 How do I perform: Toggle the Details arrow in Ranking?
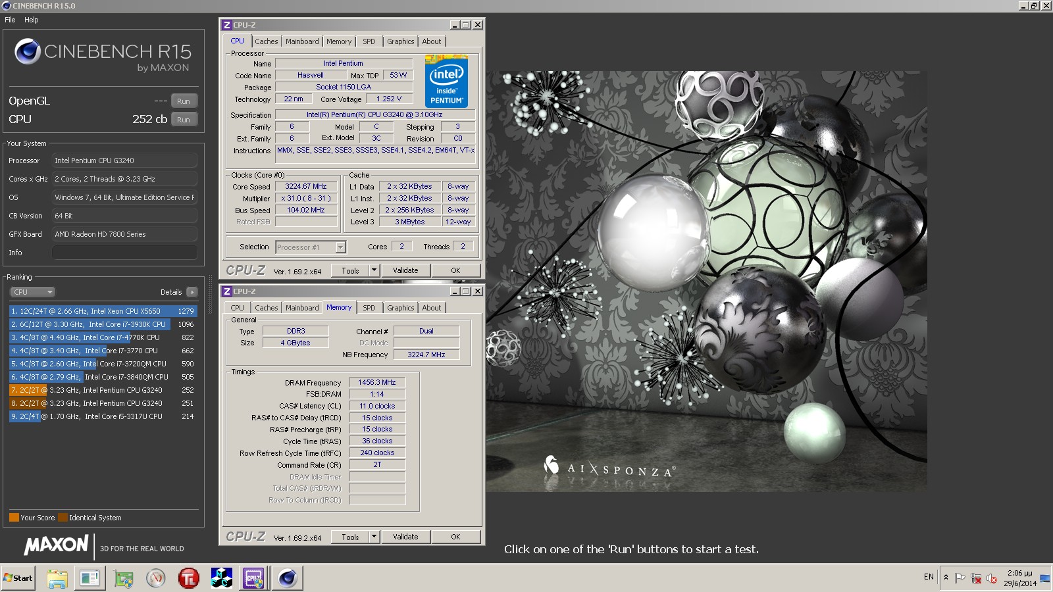(x=192, y=292)
